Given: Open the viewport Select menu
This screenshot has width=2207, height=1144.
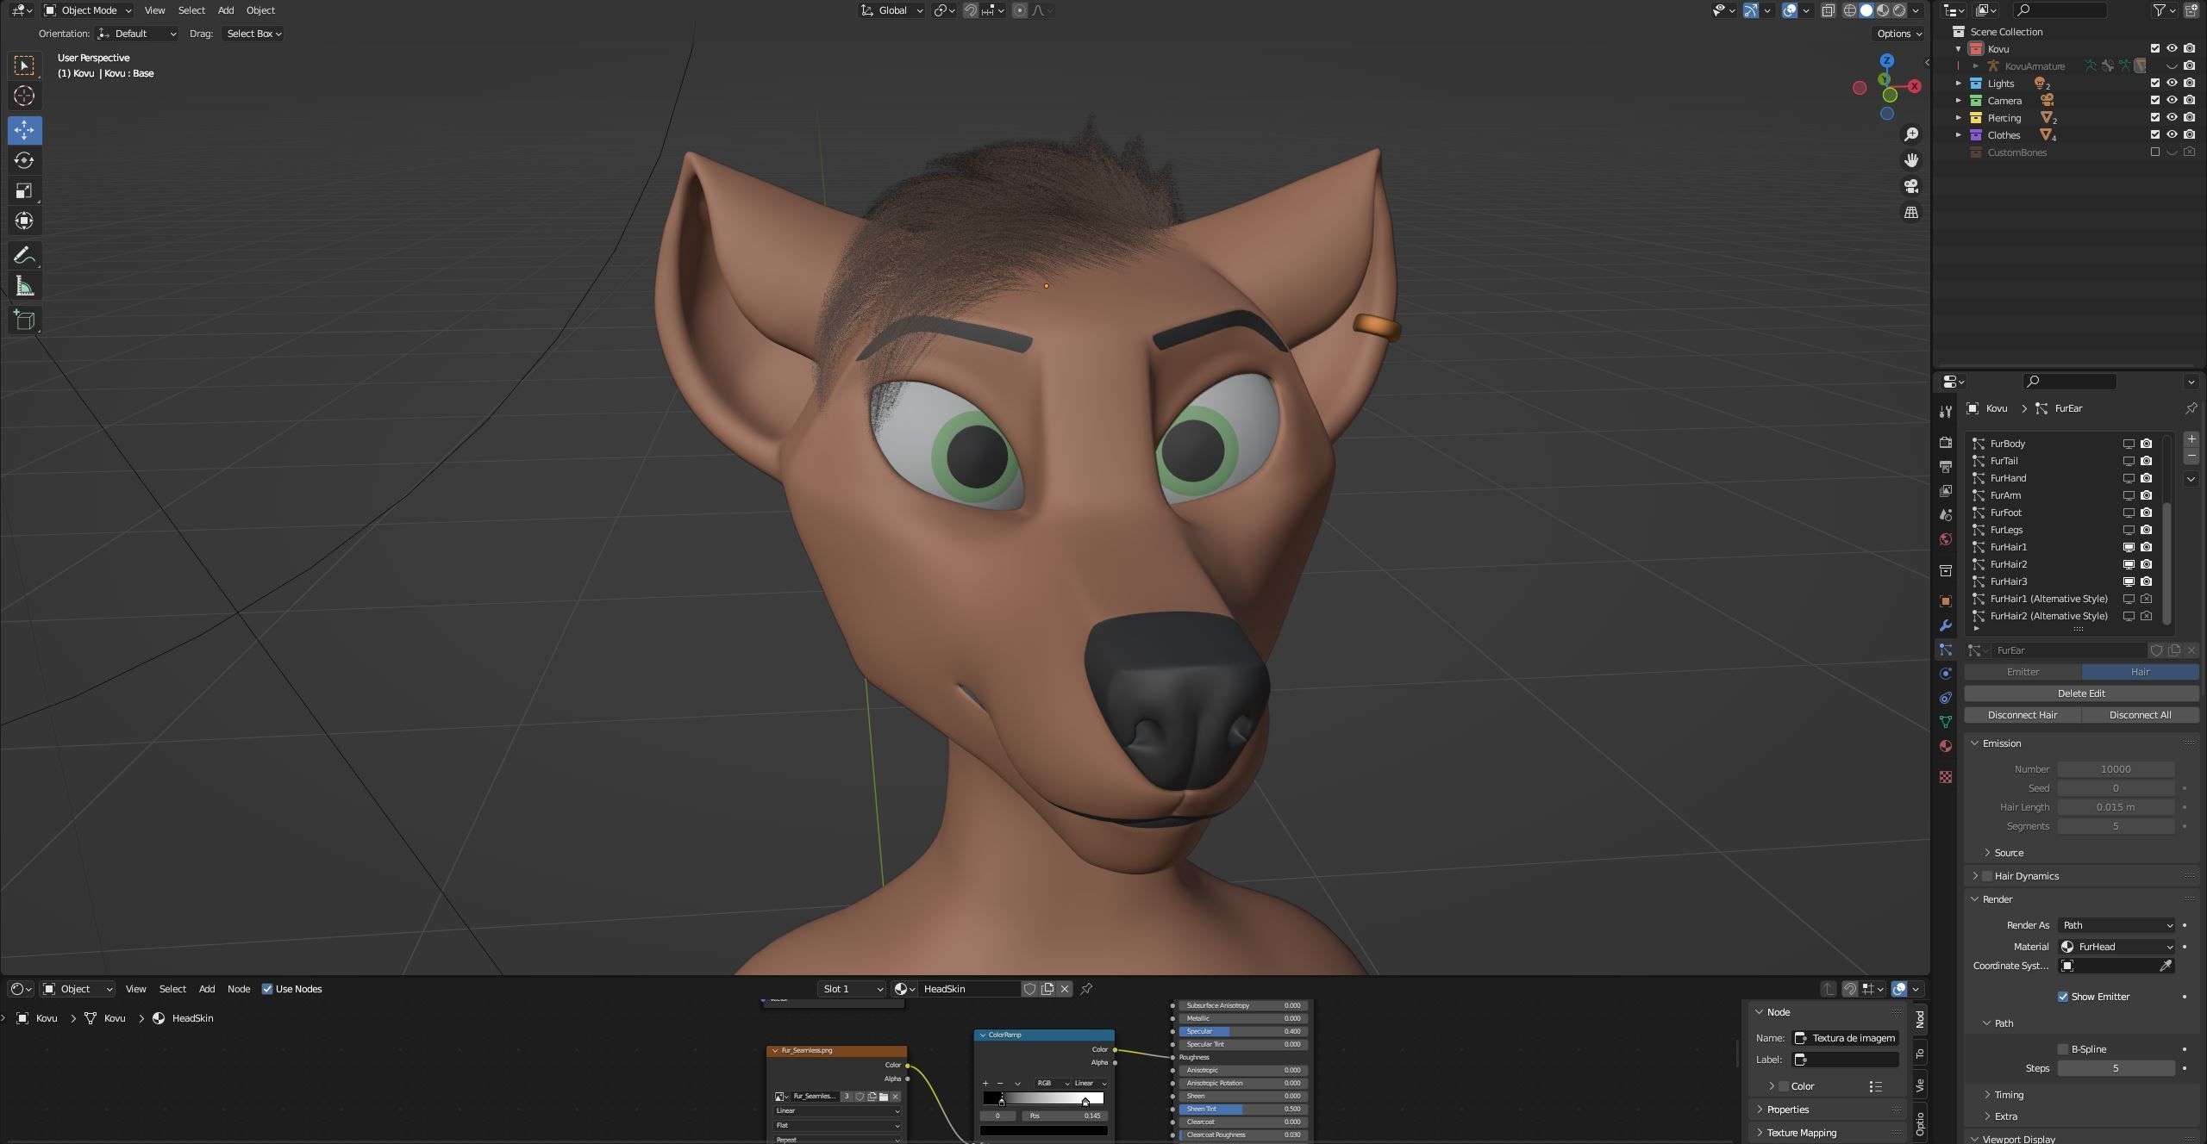Looking at the screenshot, I should [x=191, y=10].
